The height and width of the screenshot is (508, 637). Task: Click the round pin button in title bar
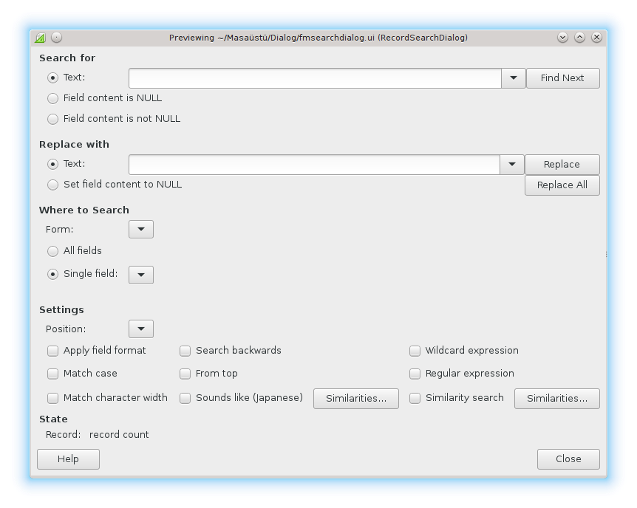(56, 38)
